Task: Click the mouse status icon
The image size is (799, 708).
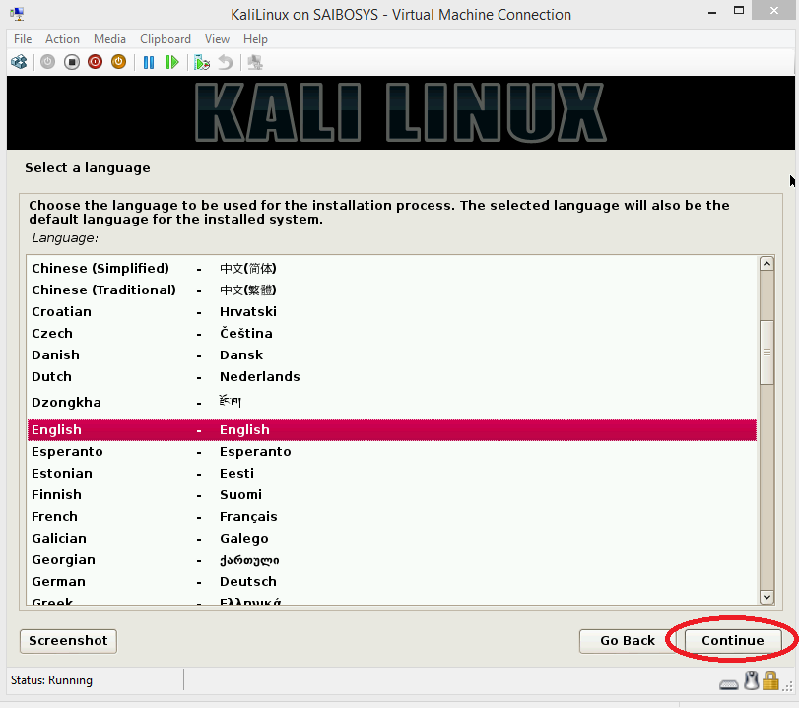Action: coord(751,680)
